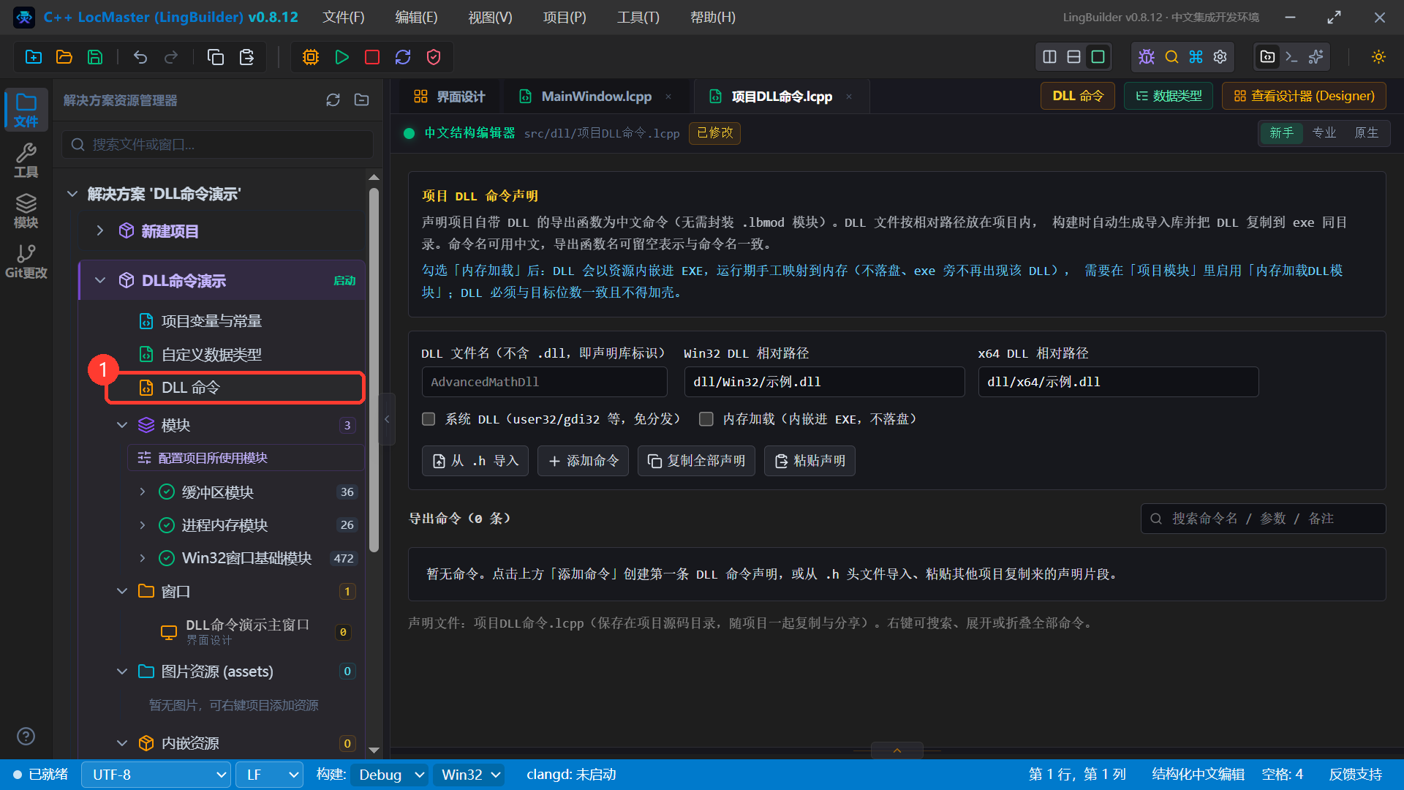Focus the 搜索文件或窗口 search field

217,145
